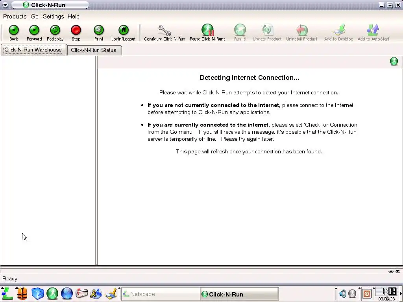The width and height of the screenshot is (403, 302).
Task: Open the Settings menu
Action: pyautogui.click(x=53, y=17)
